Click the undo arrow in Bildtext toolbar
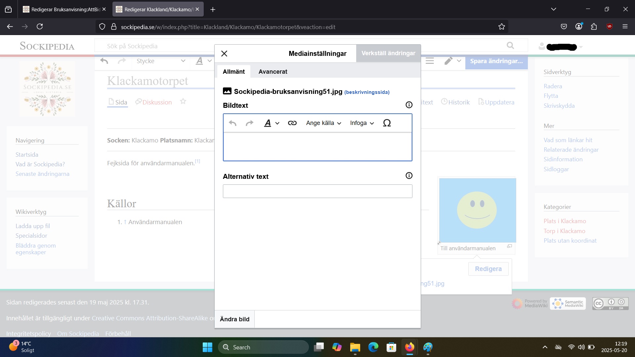Viewport: 635px width, 357px height. 233,123
